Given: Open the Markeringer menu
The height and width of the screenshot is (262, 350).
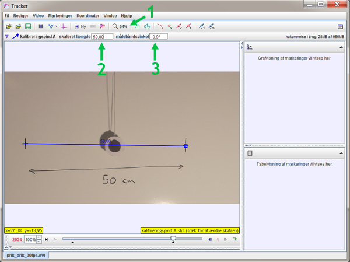Looking at the screenshot, I should pyautogui.click(x=60, y=16).
